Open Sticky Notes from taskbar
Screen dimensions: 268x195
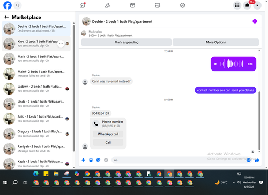pyautogui.click(x=46, y=174)
